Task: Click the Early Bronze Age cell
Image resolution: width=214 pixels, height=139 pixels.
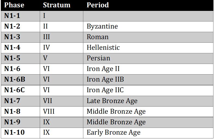Action: point(114,133)
